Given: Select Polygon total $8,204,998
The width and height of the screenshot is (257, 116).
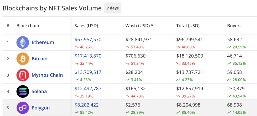Looking at the screenshot, I should 188,105.
